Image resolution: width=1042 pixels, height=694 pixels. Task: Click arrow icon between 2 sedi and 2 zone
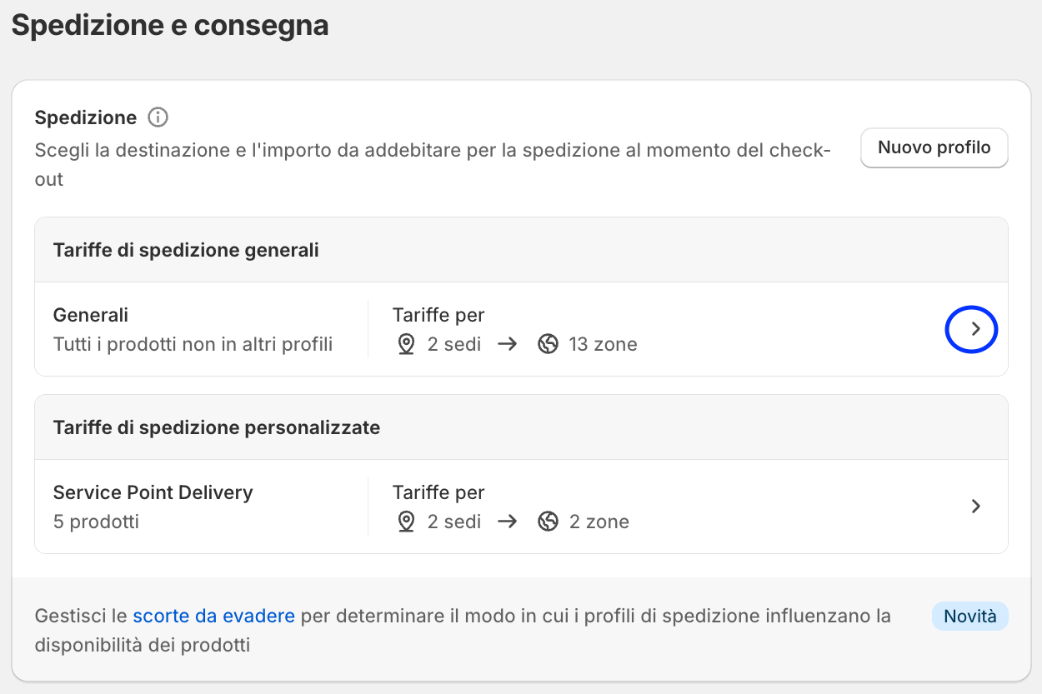507,522
